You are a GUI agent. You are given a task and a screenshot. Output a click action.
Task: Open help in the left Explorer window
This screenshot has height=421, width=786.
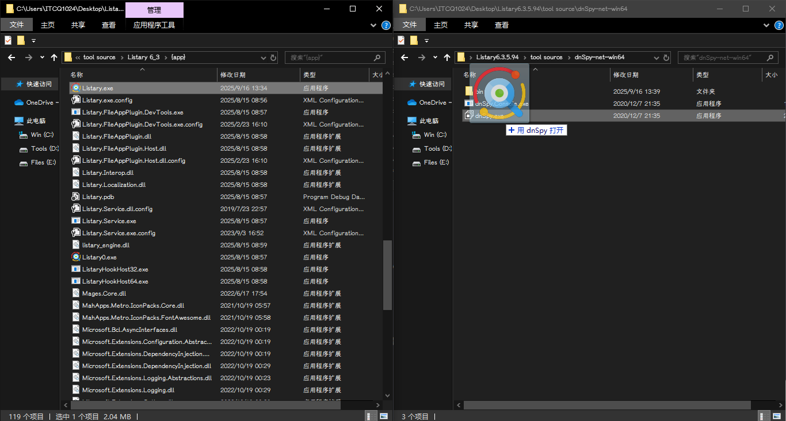pos(386,25)
